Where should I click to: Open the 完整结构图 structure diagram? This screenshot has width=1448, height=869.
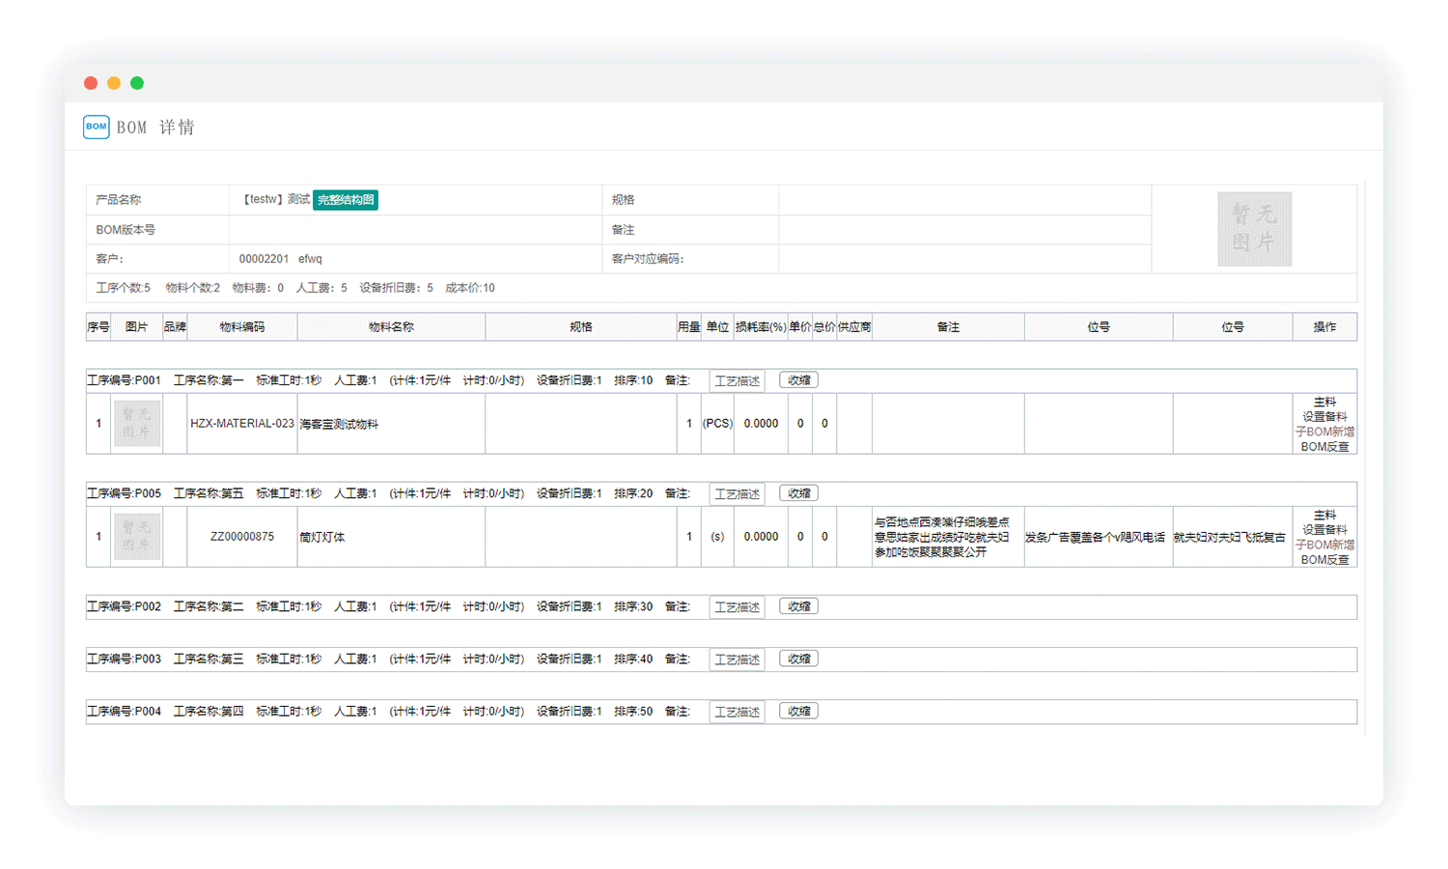click(346, 200)
